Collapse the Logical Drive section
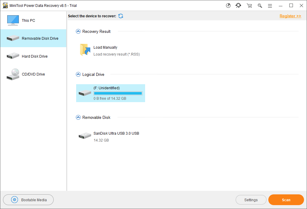 pos(78,74)
